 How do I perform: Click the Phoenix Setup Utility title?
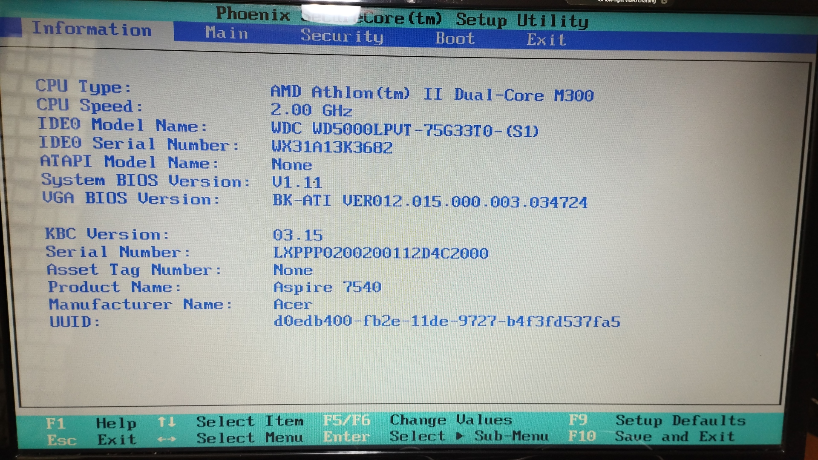(402, 17)
